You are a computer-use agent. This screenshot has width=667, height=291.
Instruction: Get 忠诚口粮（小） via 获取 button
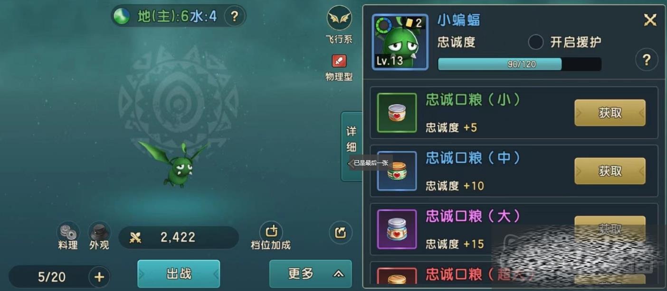(610, 113)
